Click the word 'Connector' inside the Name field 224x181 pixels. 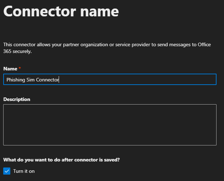pos(47,80)
